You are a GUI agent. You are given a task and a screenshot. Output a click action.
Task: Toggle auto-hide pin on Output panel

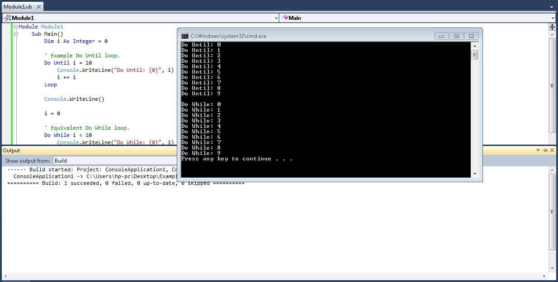click(545, 150)
